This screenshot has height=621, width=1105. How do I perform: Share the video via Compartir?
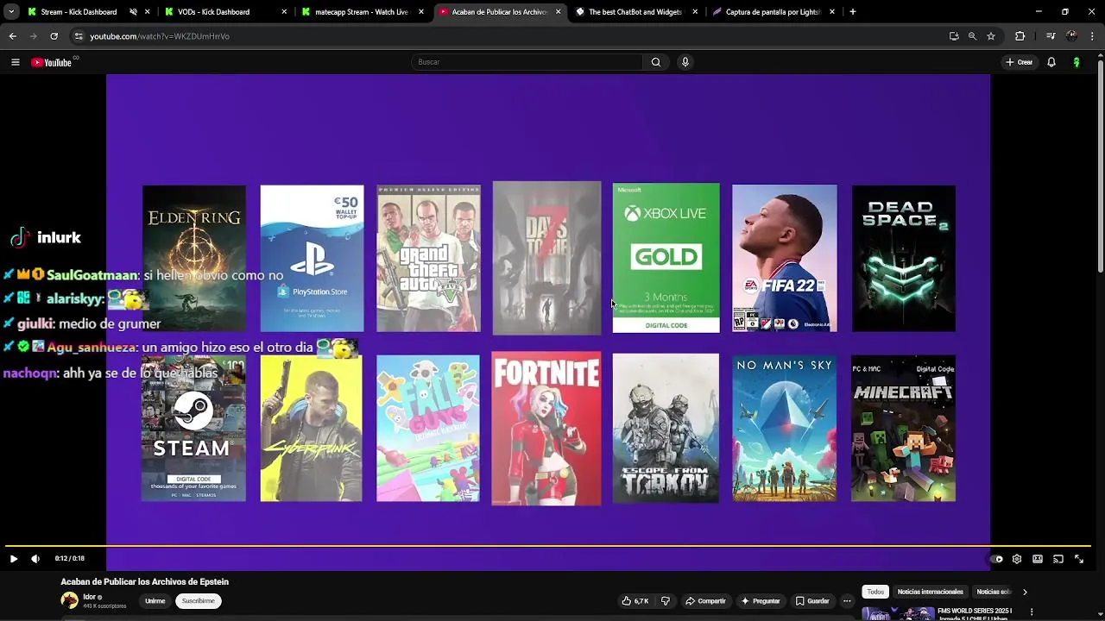coord(706,601)
